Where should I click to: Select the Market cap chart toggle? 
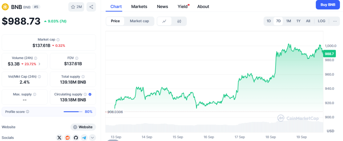click(x=139, y=21)
